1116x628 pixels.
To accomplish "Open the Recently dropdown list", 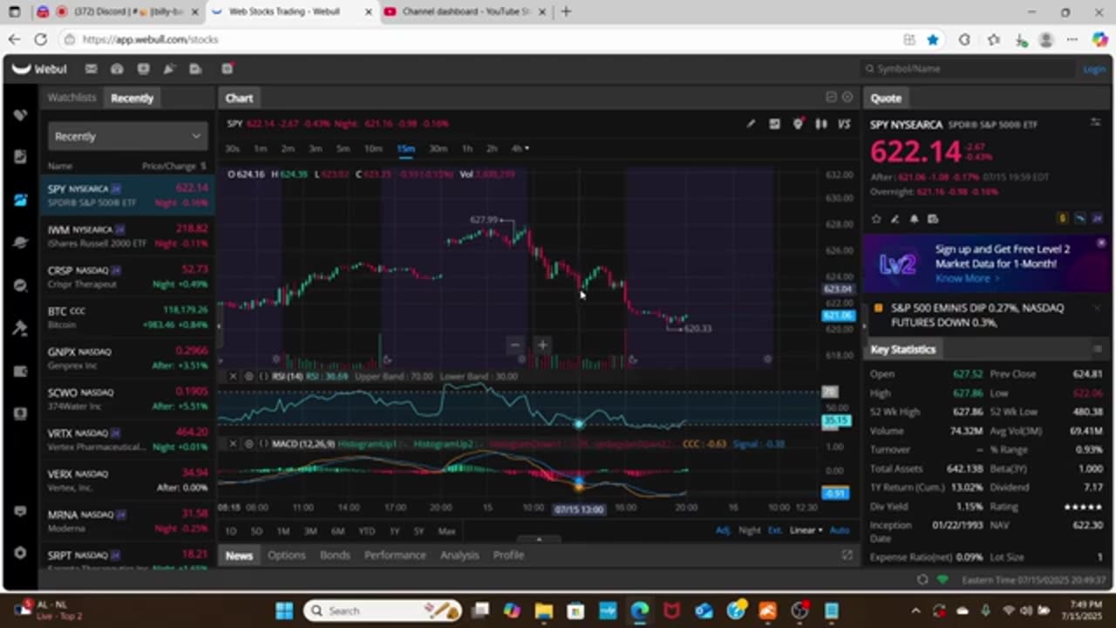I will coord(127,136).
